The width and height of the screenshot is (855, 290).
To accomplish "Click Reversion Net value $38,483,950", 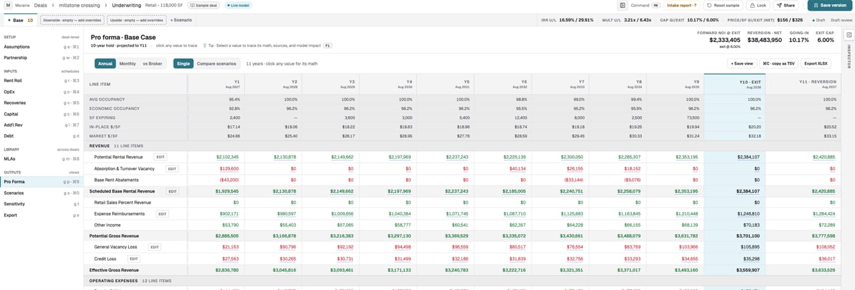I will pos(765,40).
